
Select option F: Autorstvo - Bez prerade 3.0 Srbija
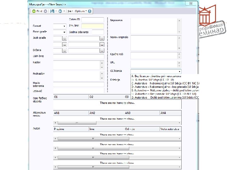coord(164,94)
